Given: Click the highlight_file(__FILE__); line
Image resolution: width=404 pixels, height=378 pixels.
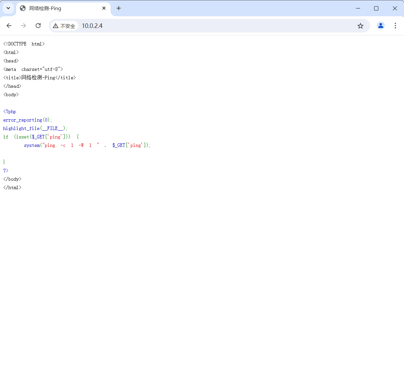Looking at the screenshot, I should pos(35,128).
